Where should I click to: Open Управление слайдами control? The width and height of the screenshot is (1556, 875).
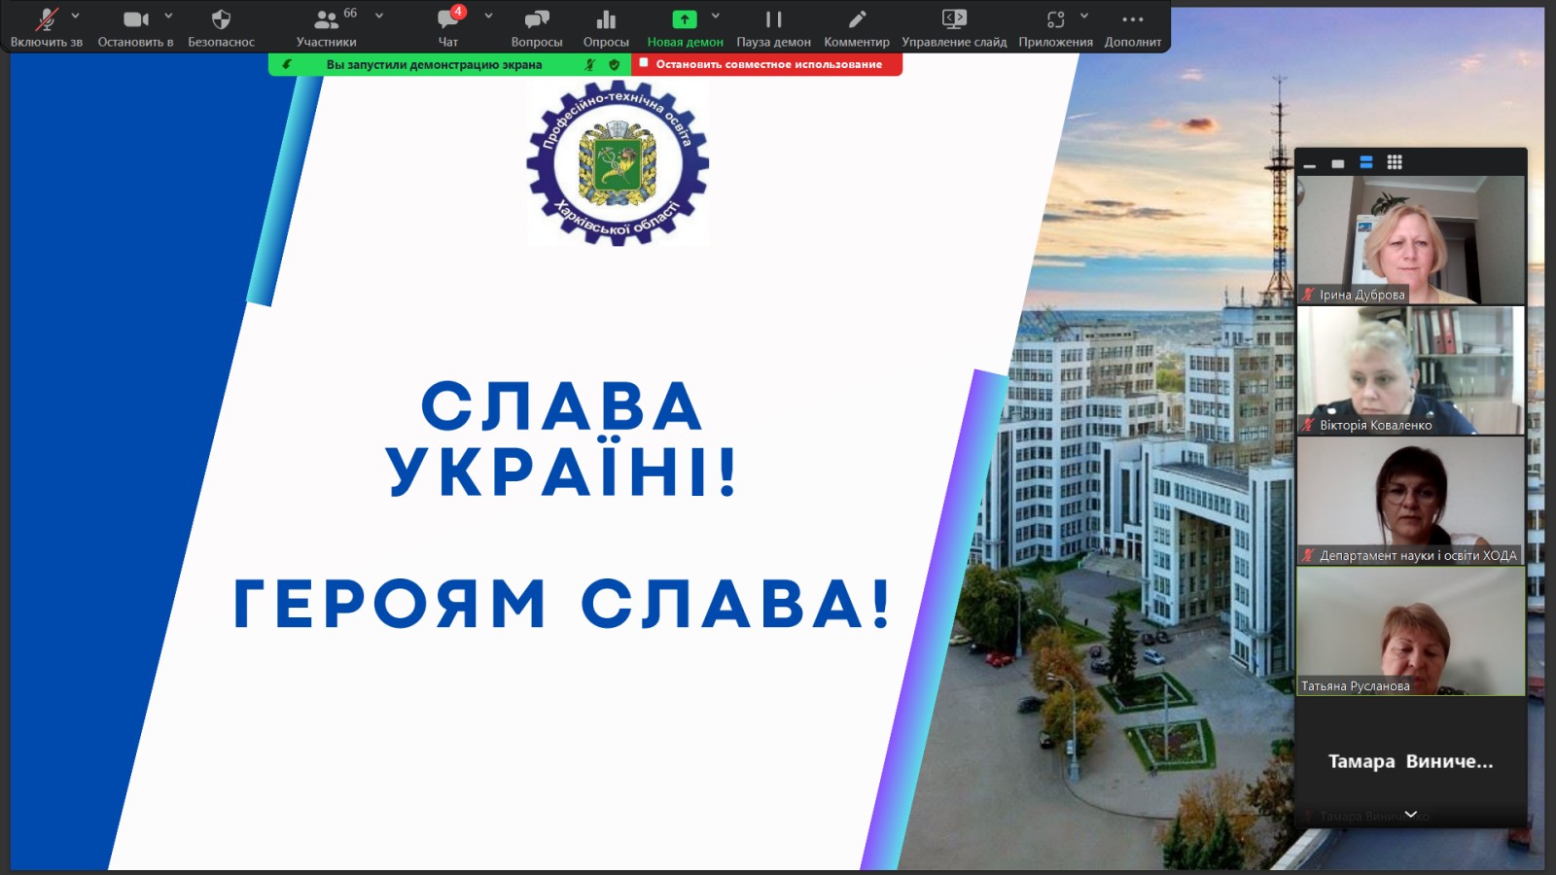coord(954,27)
